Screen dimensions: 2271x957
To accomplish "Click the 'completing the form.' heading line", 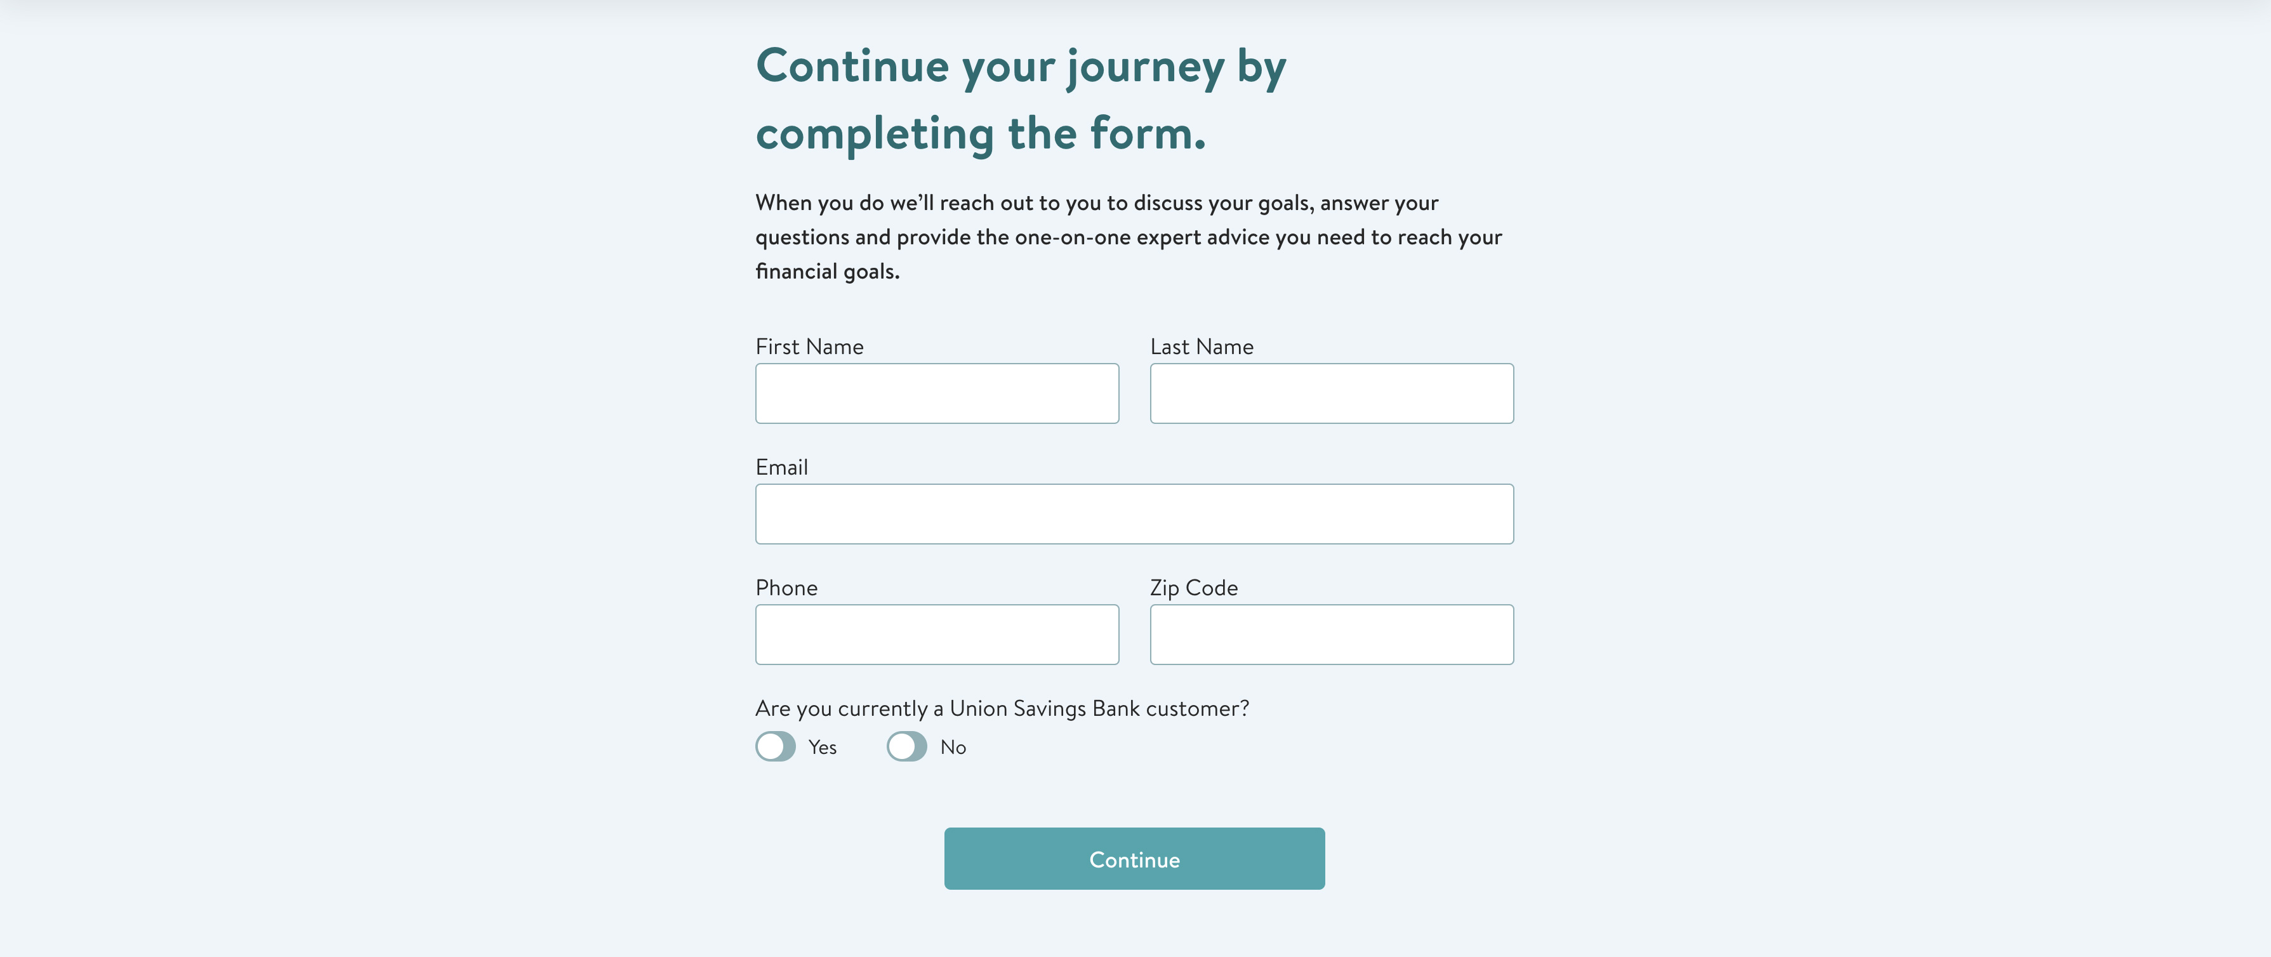I will click(x=981, y=134).
